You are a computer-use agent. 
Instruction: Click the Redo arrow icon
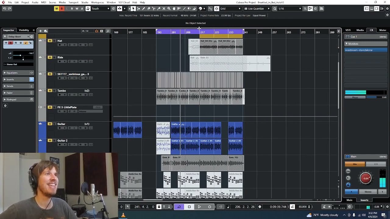9,9
